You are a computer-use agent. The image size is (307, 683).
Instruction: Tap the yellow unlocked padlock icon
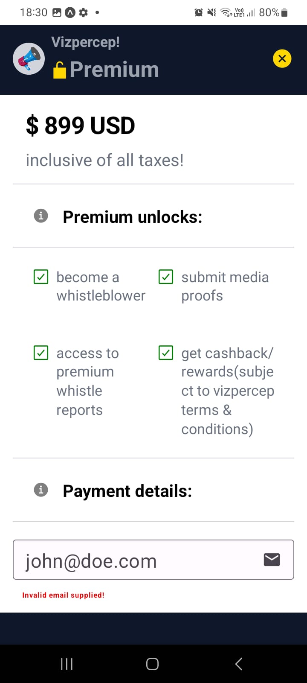[x=60, y=70]
